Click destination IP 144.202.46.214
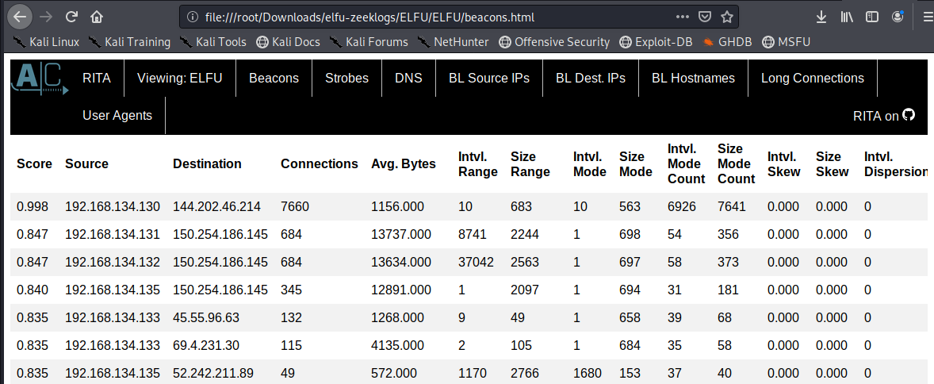The image size is (934, 384). (216, 207)
